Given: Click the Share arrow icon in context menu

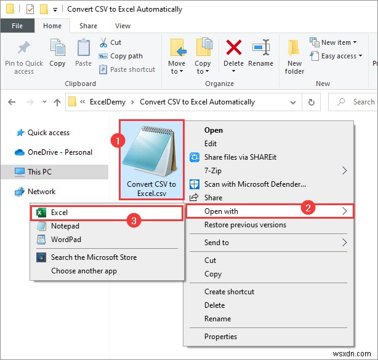Looking at the screenshot, I should pyautogui.click(x=194, y=198).
